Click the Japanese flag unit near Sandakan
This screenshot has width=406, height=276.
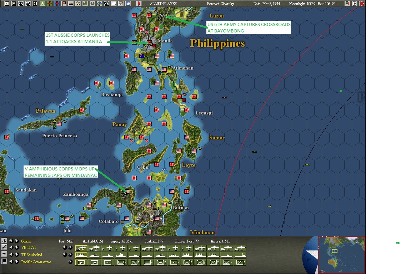coord(7,191)
